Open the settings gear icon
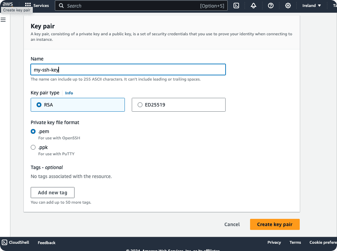 point(288,6)
